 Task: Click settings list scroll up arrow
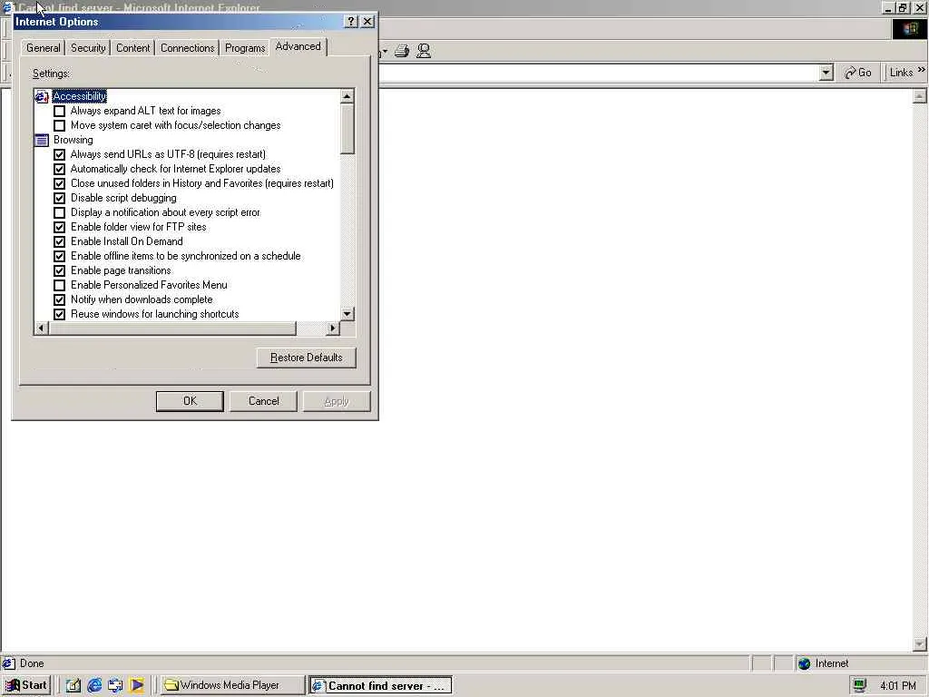347,96
